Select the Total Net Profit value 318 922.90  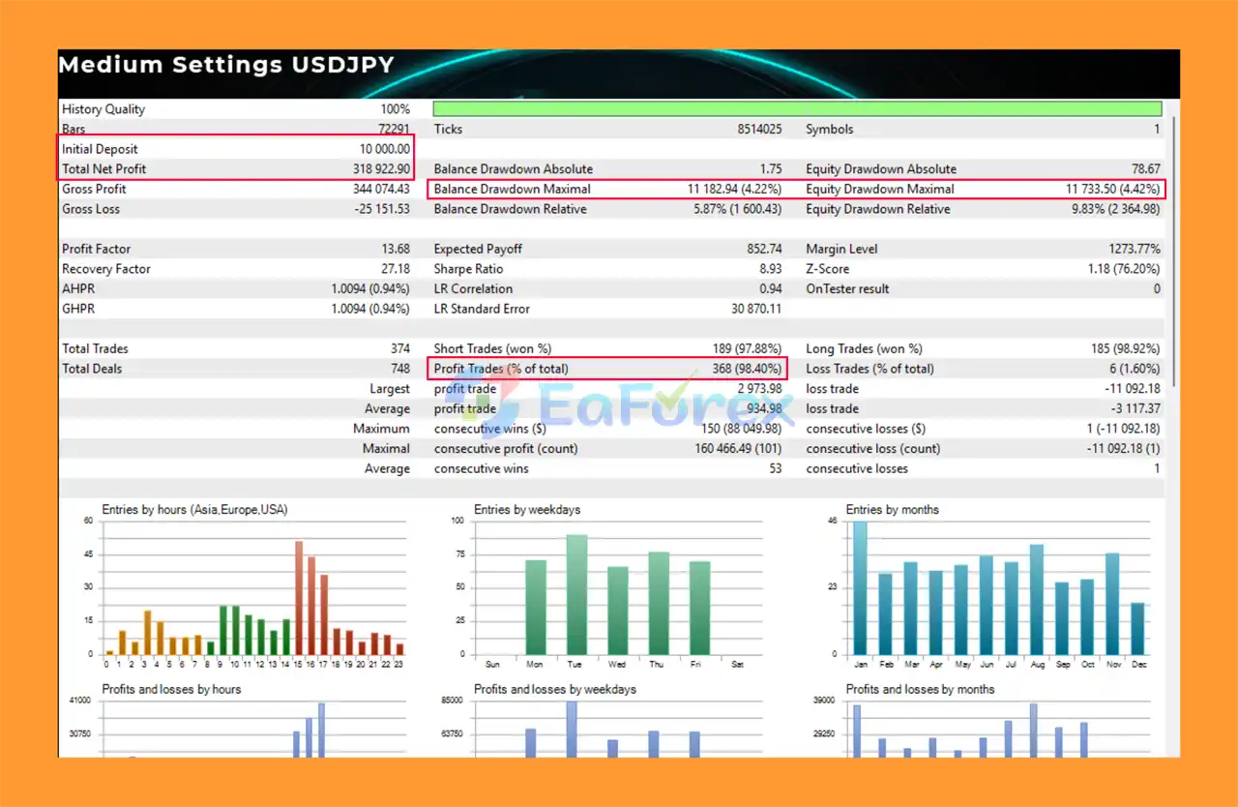[381, 169]
